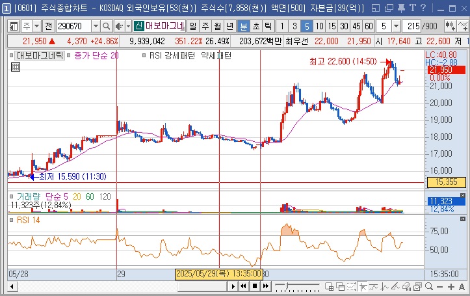Click the play forward arrow button
The width and height of the screenshot is (470, 296).
(233, 286)
